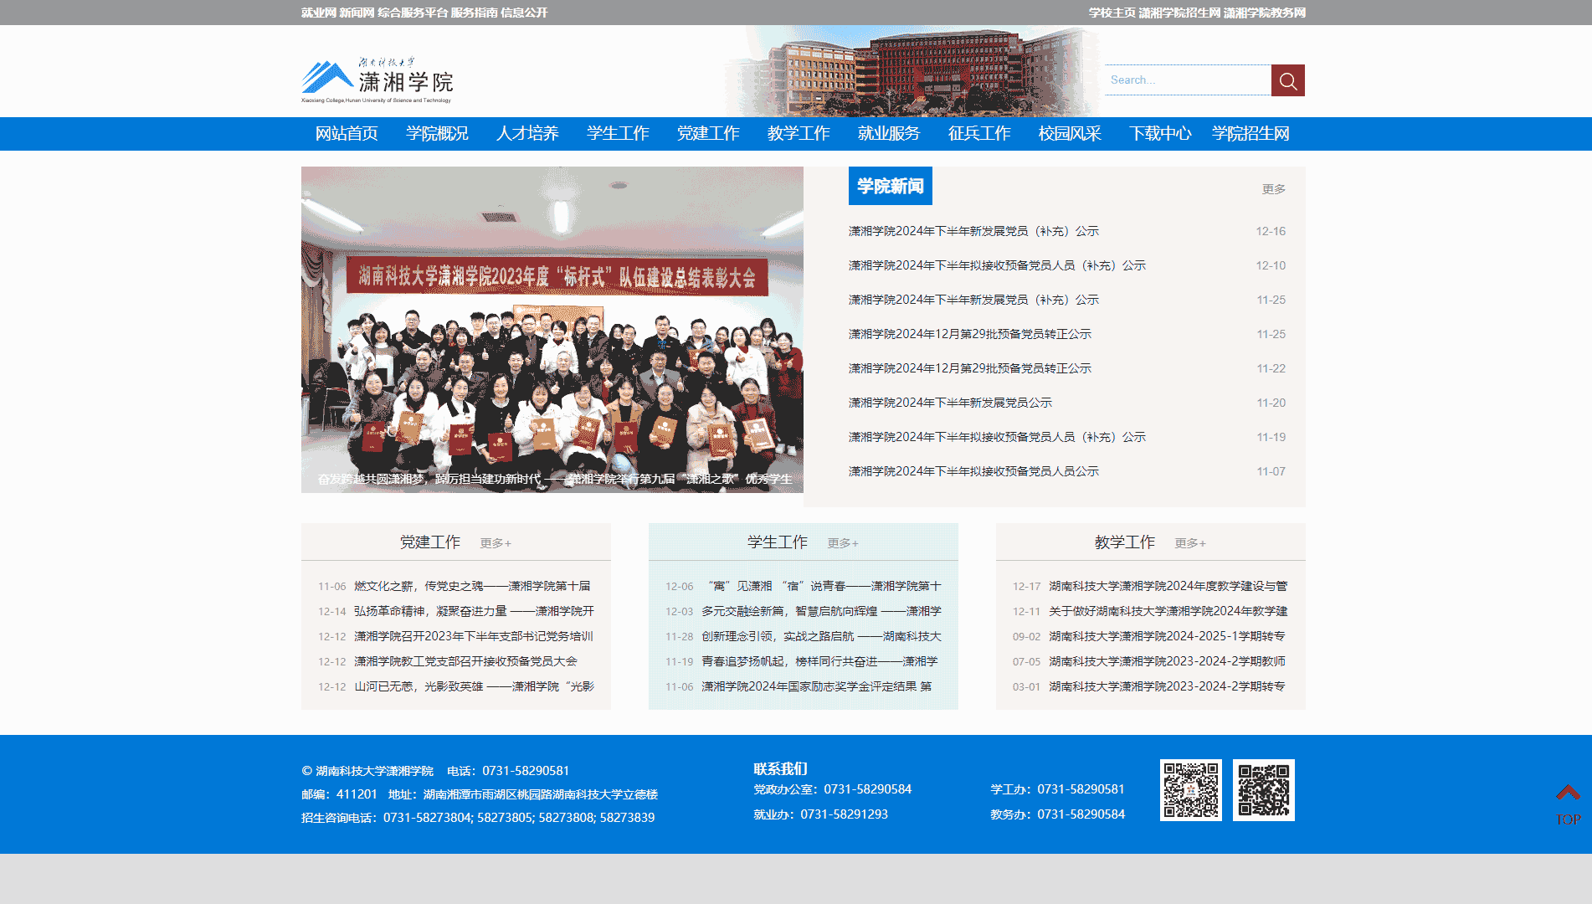Open the 12-16 新发展党员（补充）公示 news item
This screenshot has height=904, width=1592.
(973, 231)
